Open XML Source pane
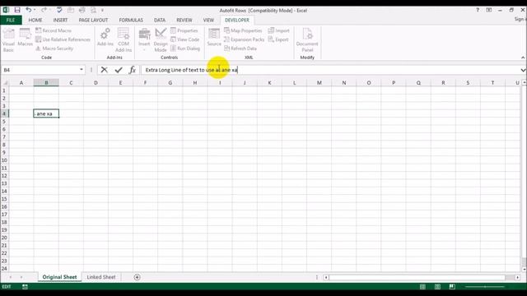 [214, 38]
